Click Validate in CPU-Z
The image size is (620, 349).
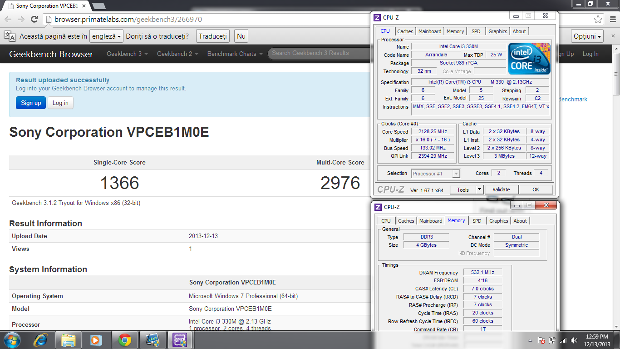[x=501, y=189]
